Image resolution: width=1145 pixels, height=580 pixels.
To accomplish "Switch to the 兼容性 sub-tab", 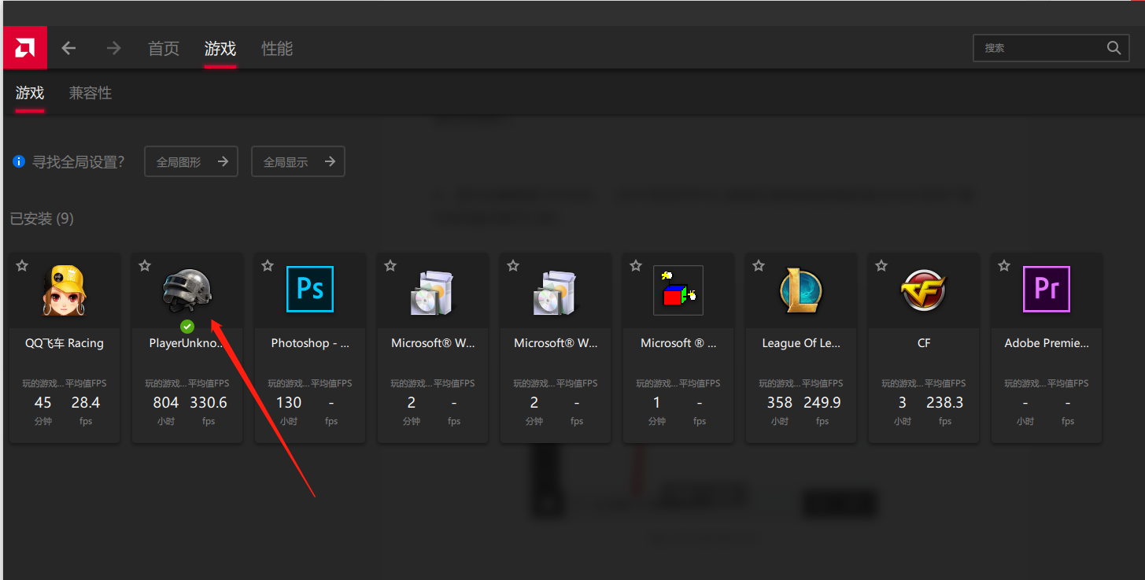I will coord(90,93).
